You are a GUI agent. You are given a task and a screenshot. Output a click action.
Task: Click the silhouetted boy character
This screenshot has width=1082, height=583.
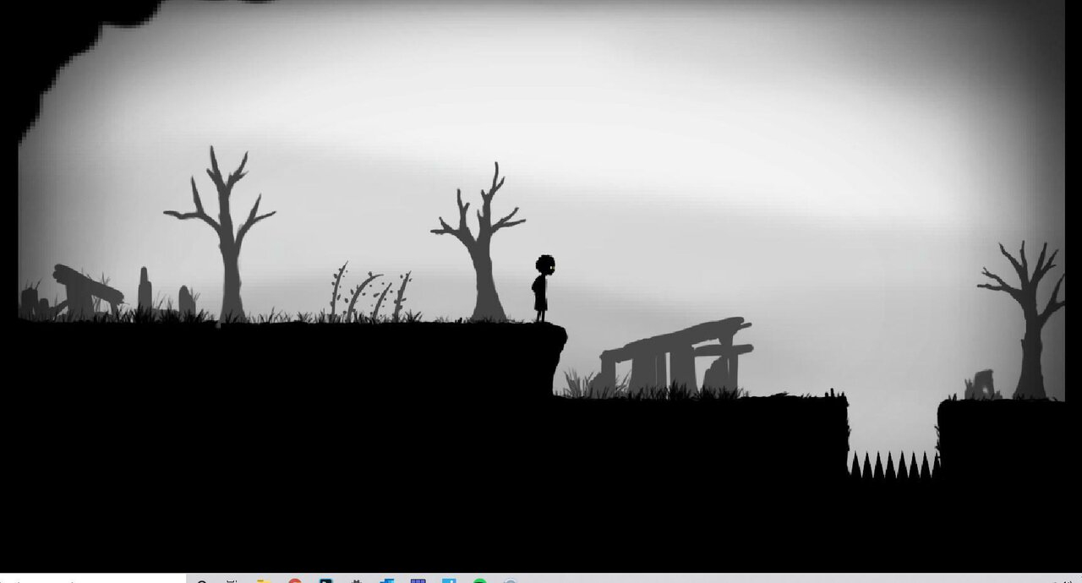[543, 288]
